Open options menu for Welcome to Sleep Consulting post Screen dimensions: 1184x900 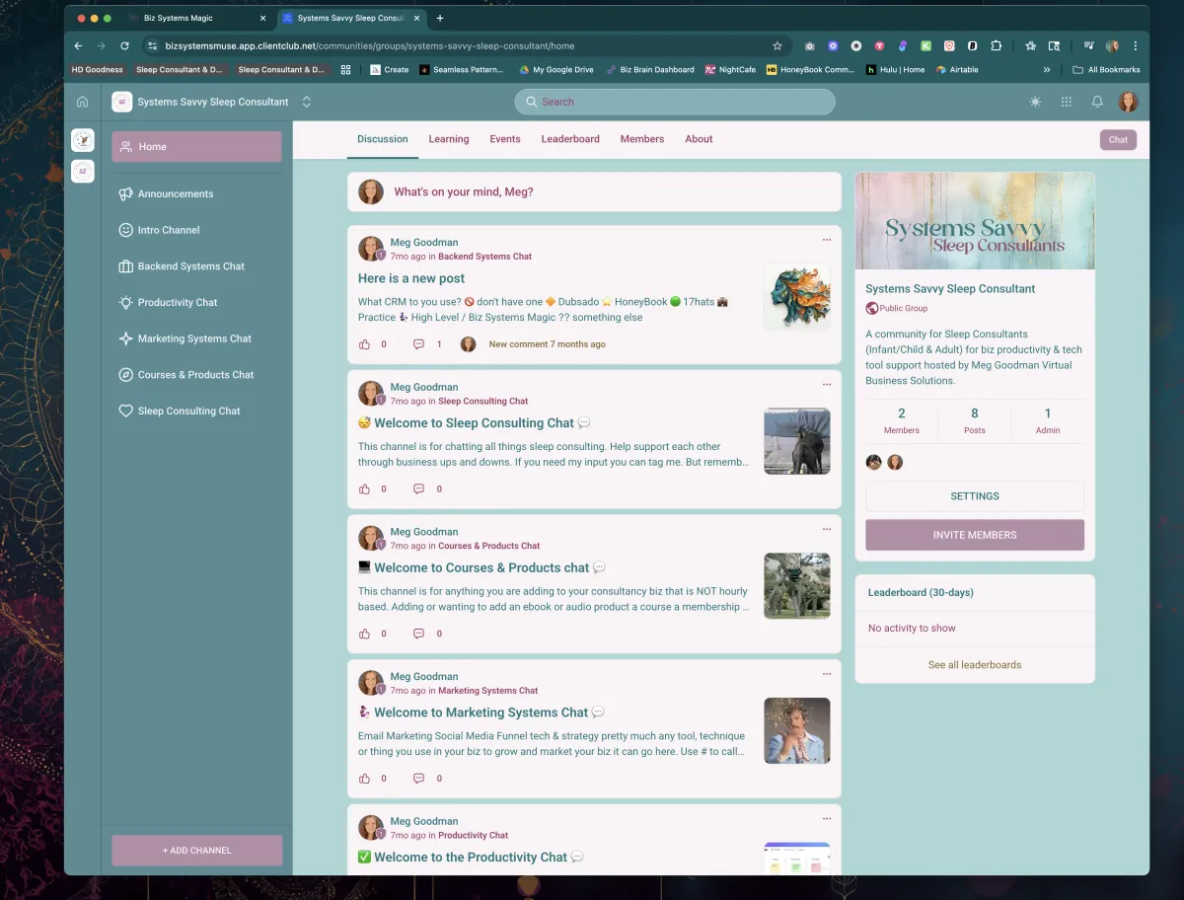point(827,385)
